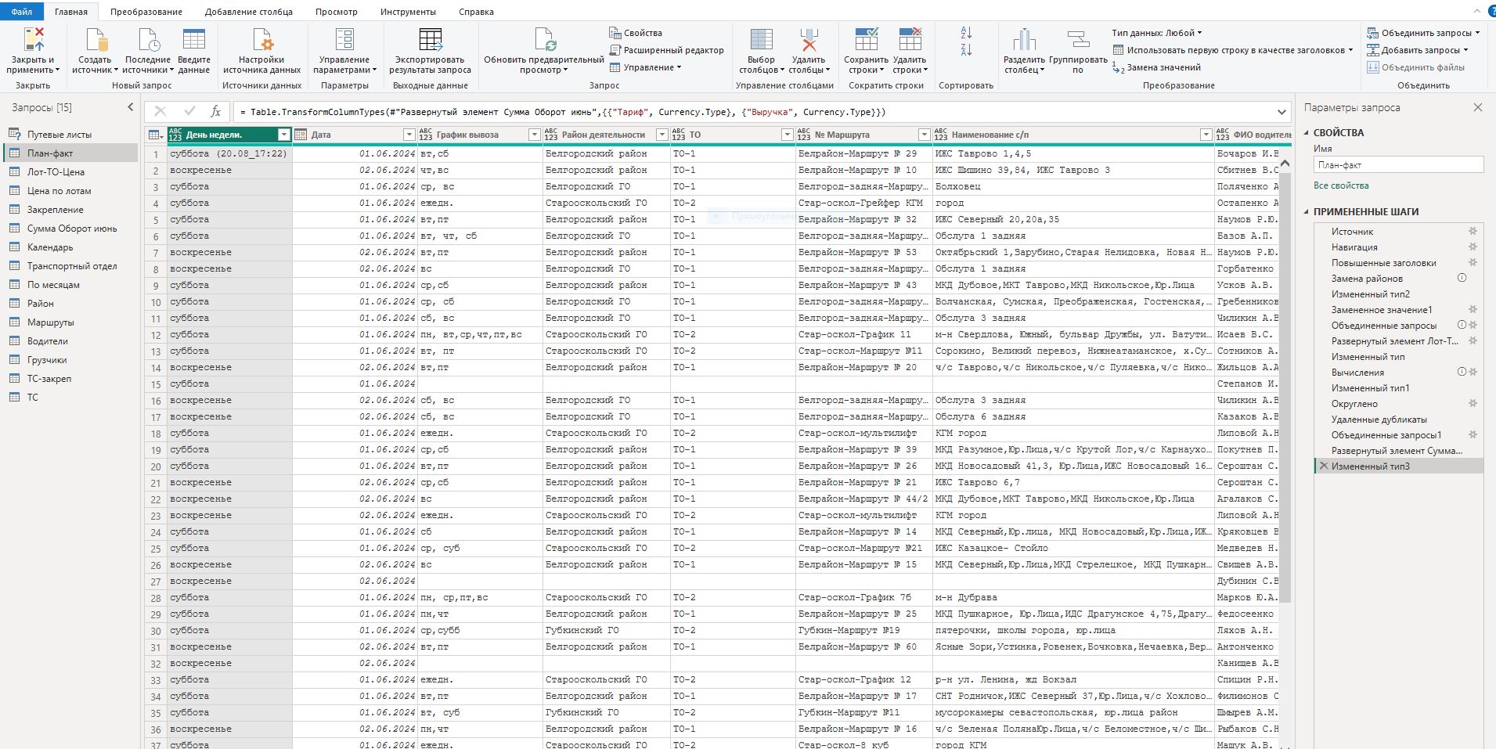
Task: Click the Remove Columns icon
Action: (x=809, y=39)
